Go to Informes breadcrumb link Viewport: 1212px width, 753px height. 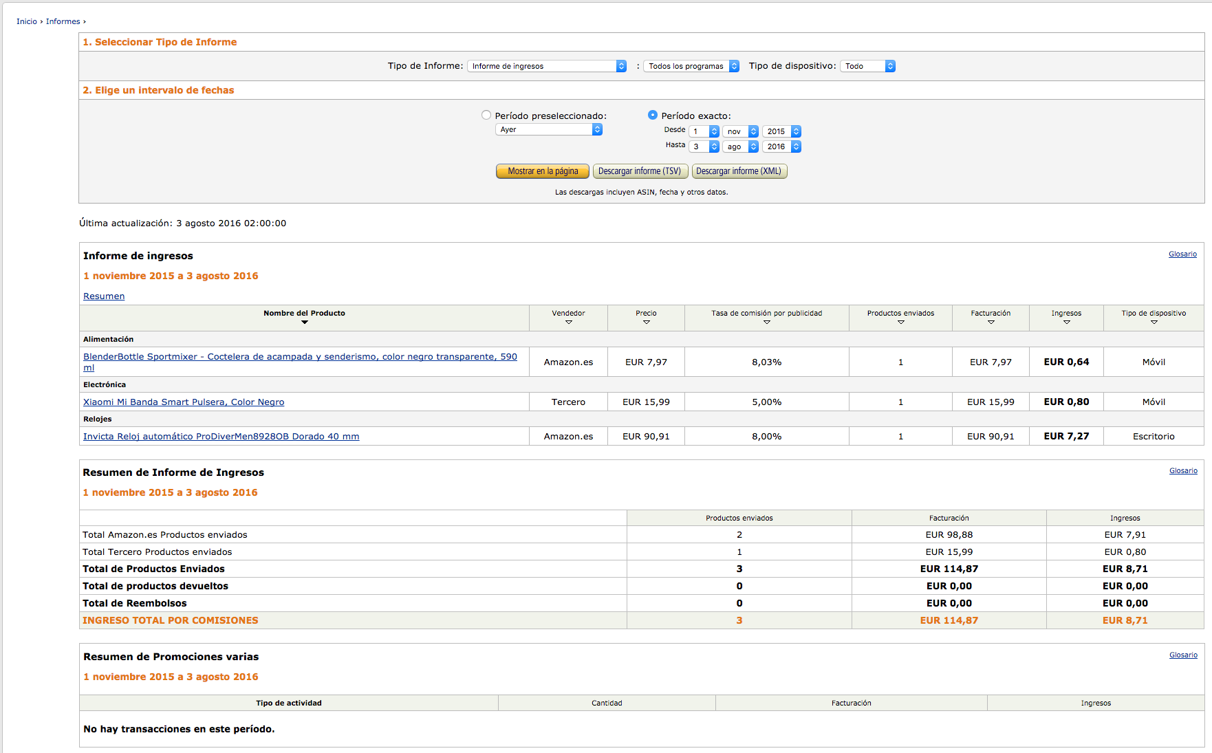pyautogui.click(x=63, y=21)
